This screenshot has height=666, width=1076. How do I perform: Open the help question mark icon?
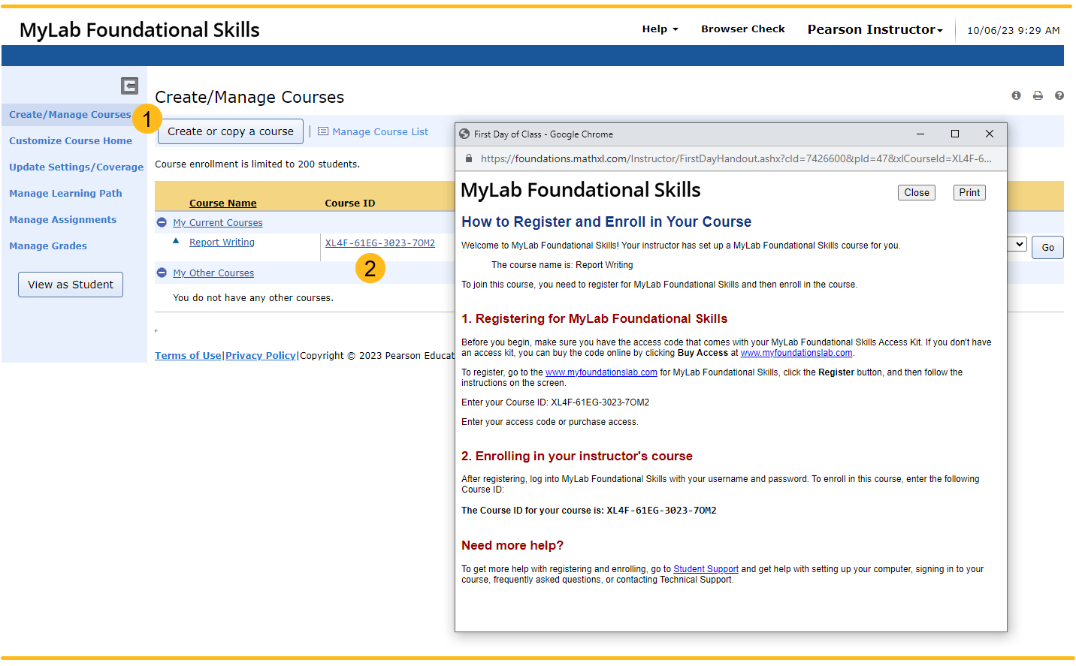coord(1059,95)
